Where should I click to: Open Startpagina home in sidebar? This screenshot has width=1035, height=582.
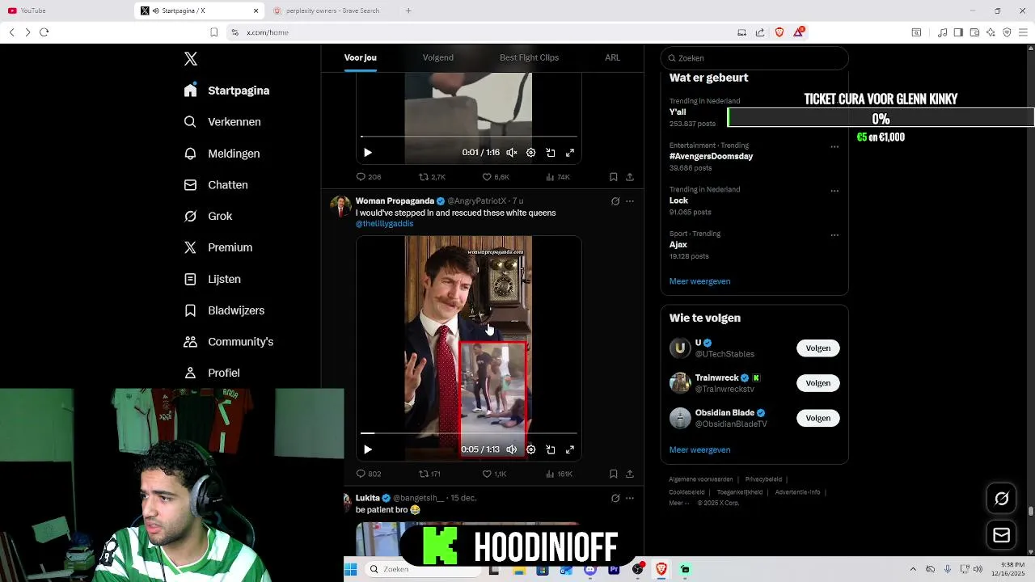226,91
